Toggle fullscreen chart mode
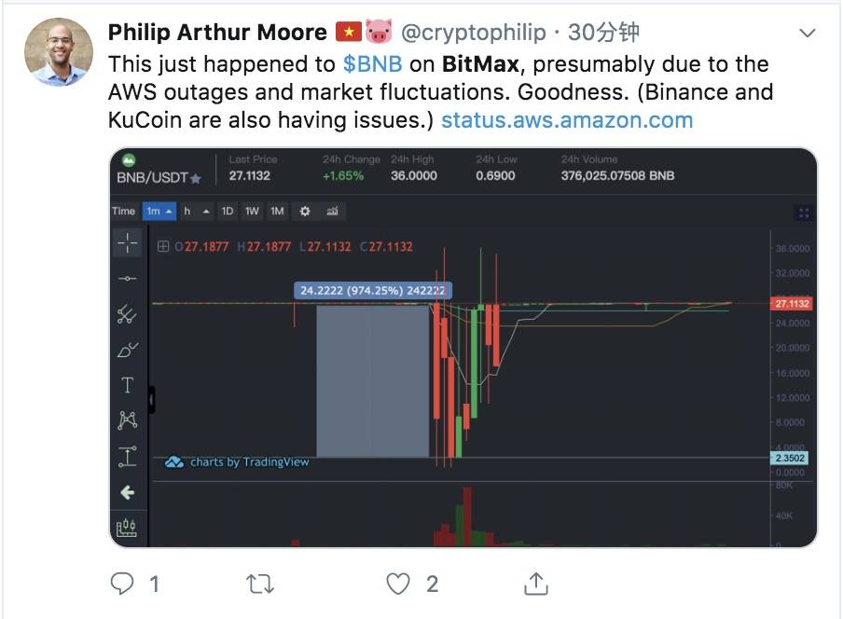Image resolution: width=843 pixels, height=619 pixels. [804, 213]
